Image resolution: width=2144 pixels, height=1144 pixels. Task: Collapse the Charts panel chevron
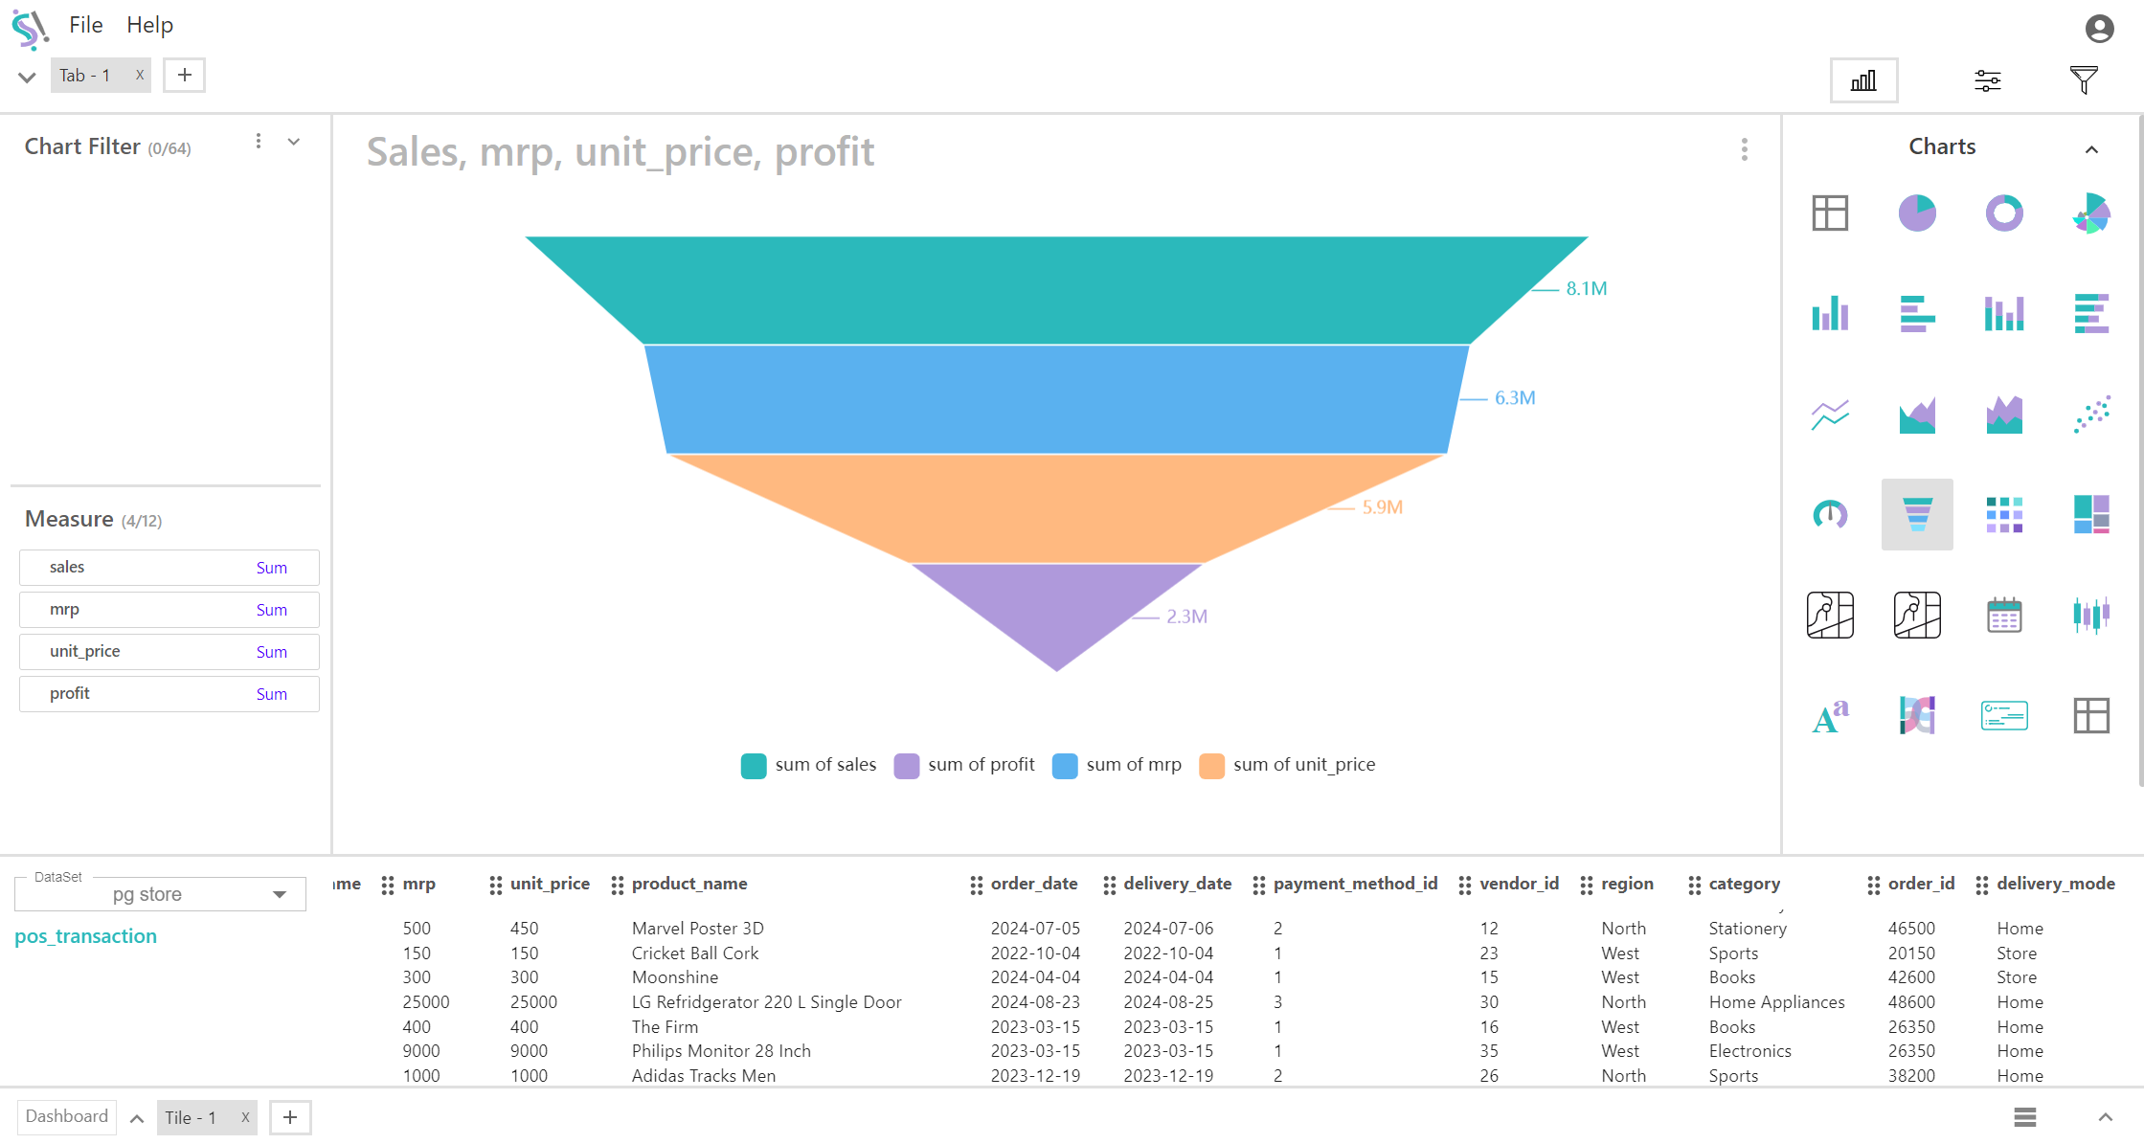click(2091, 148)
